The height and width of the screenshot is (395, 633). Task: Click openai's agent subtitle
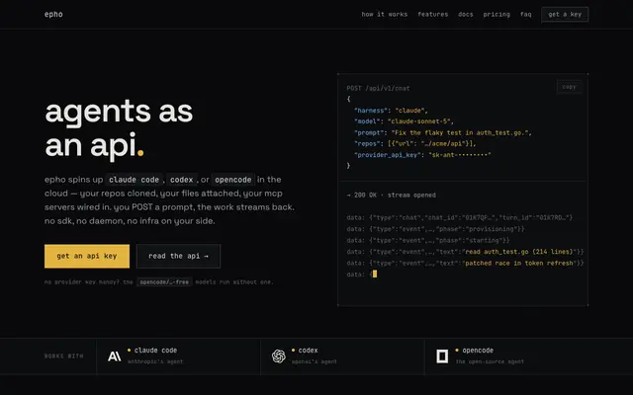(x=315, y=361)
